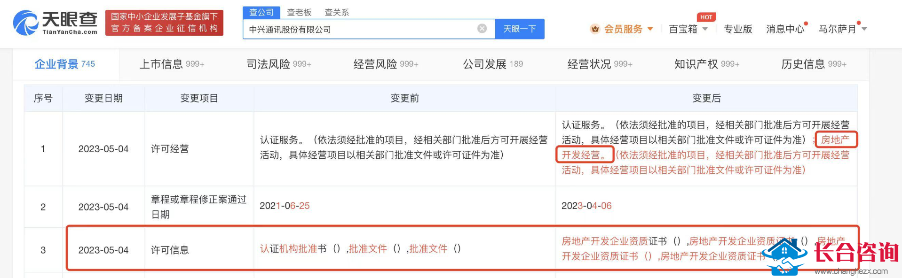902x278 pixels.
Task: Open the 历史信息 tab
Action: pyautogui.click(x=814, y=64)
